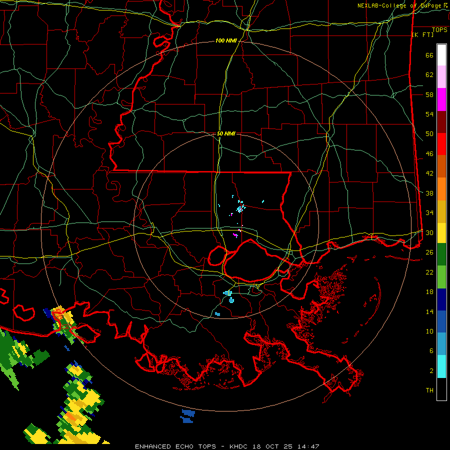Click the KHDC station identifier
450x450 pixels.
[x=239, y=446]
